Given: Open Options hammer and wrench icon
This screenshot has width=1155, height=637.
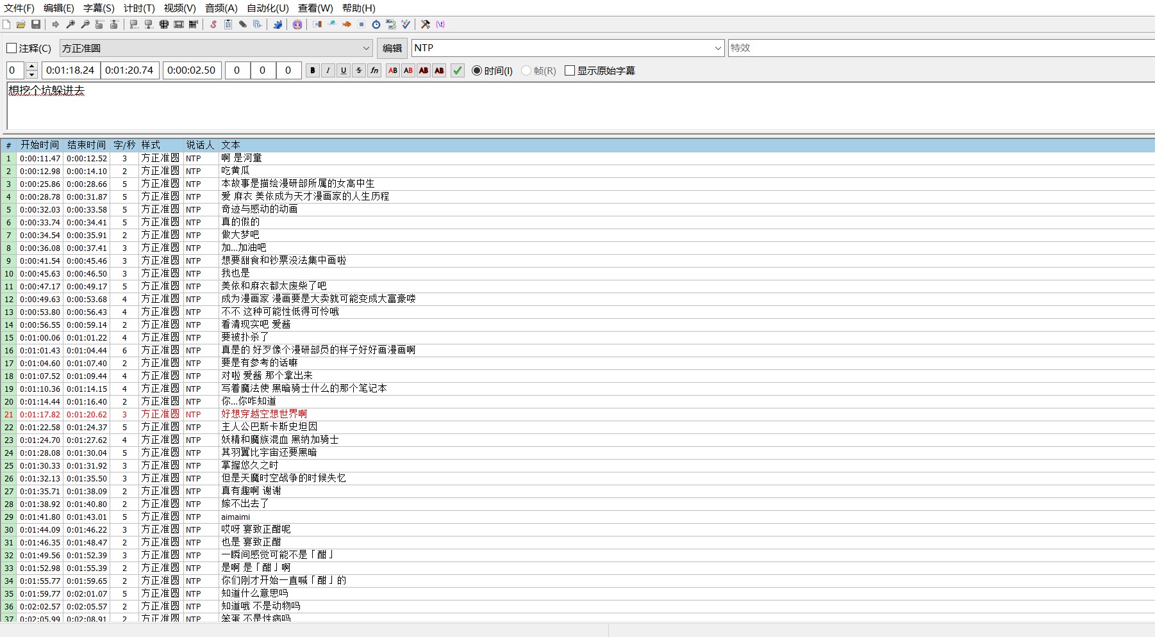Looking at the screenshot, I should [x=426, y=24].
